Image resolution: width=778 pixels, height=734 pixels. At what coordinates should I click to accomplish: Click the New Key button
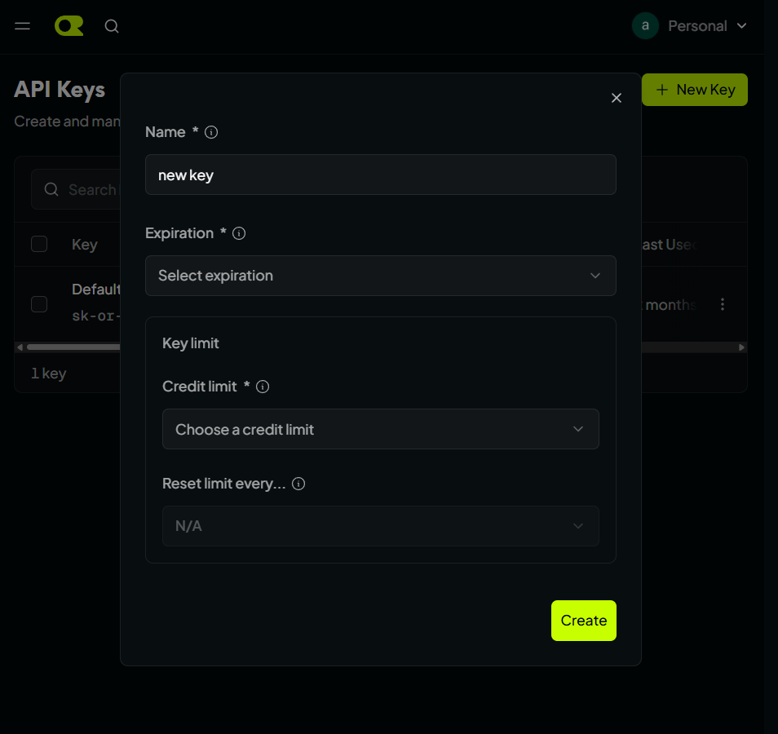694,90
